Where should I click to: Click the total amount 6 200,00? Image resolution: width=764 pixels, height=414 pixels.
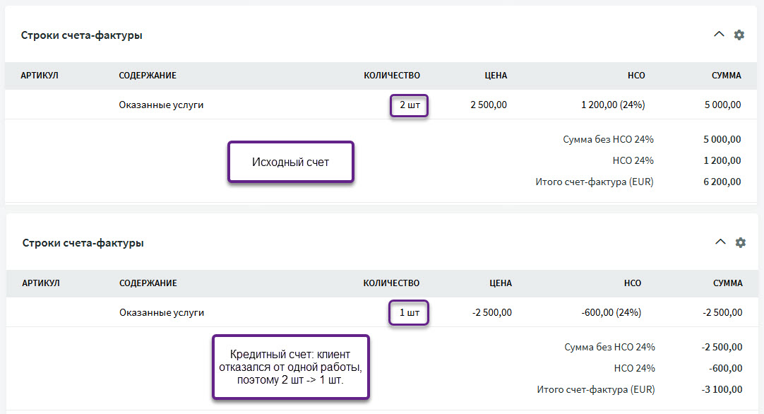tap(722, 182)
